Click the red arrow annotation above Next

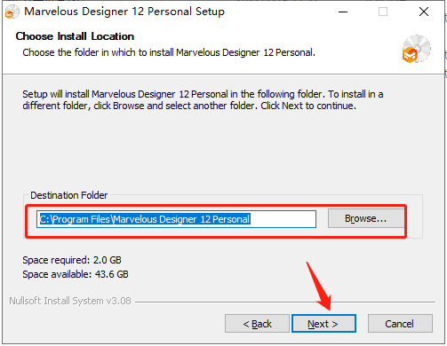pyautogui.click(x=319, y=286)
